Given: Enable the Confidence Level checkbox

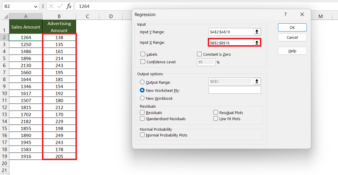Looking at the screenshot, I should (x=142, y=62).
